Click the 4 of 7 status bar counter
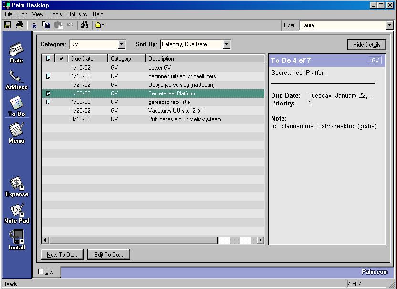This screenshot has height=289, width=397. tap(355, 284)
